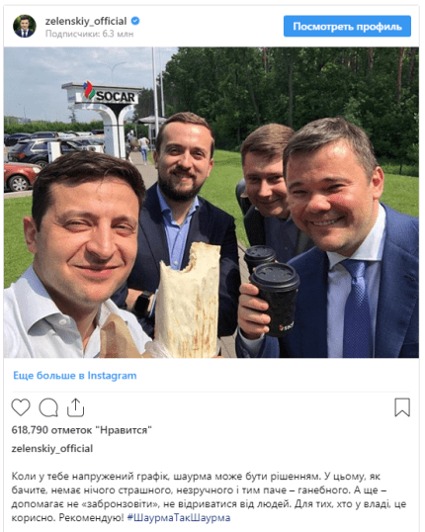Image resolution: width=425 pixels, height=532 pixels.
Task: Open the #ШаурмаТакШаурма hashtag
Action: (x=179, y=518)
